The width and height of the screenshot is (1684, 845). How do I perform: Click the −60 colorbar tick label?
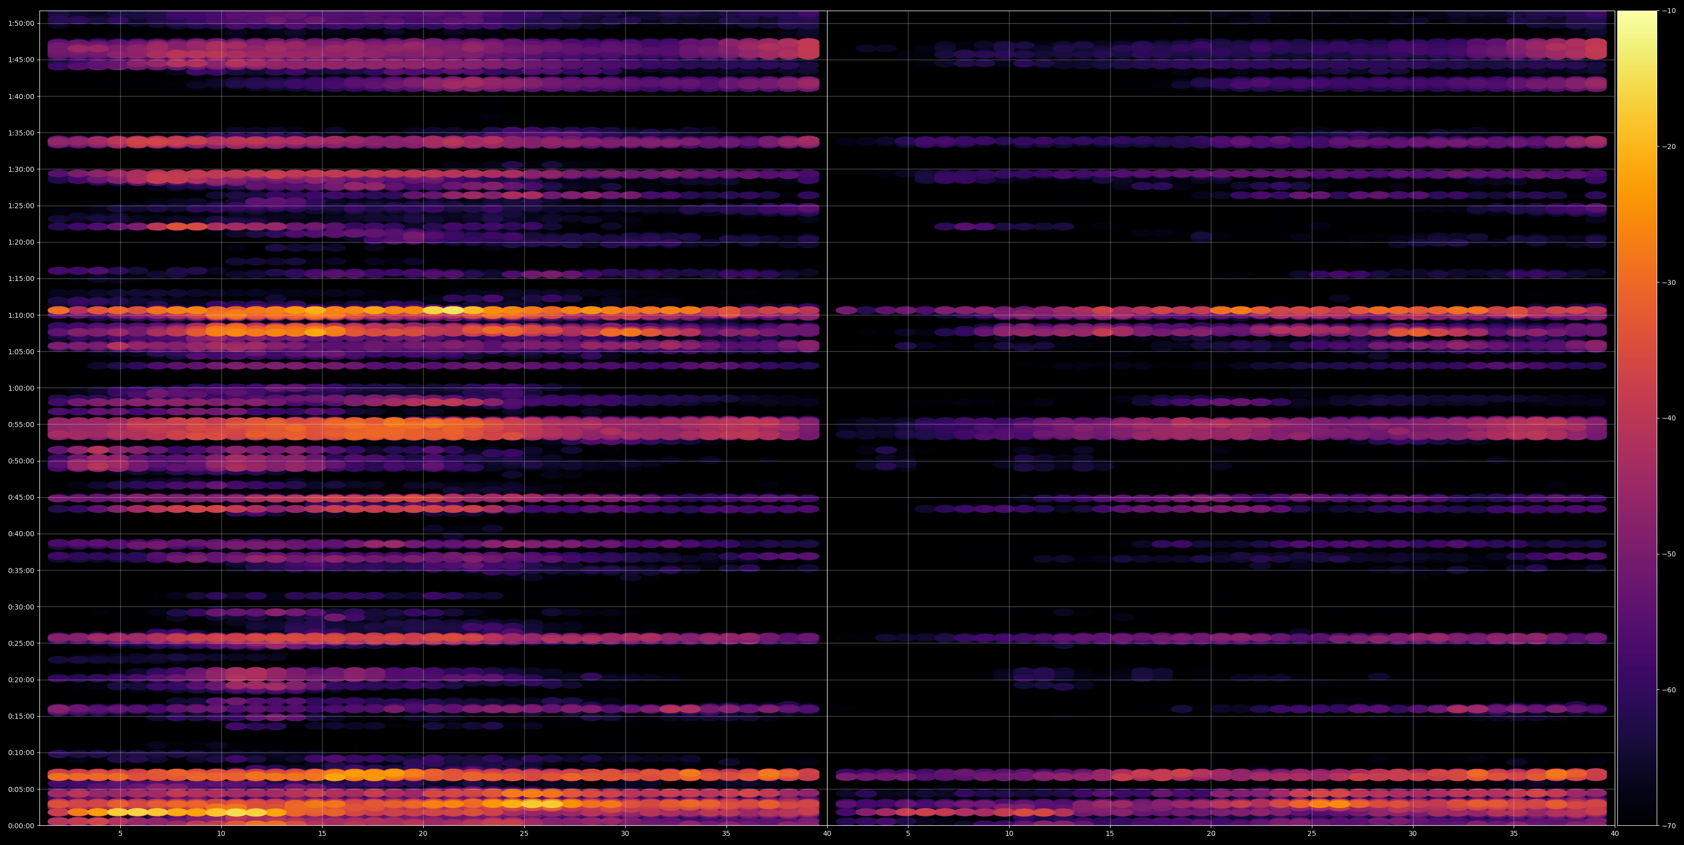tap(1668, 690)
